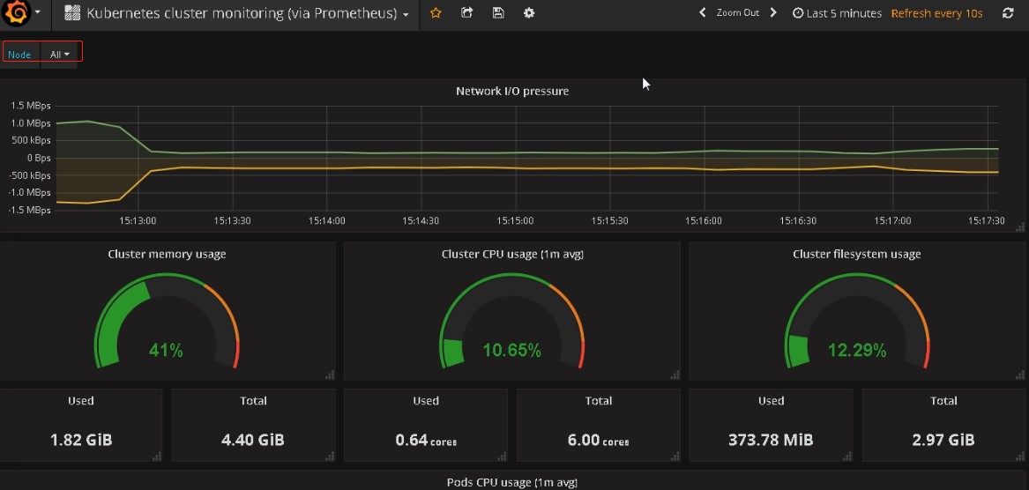Open the Last 5 minutes time picker
Viewport: 1029px width, 490px height.
point(837,14)
